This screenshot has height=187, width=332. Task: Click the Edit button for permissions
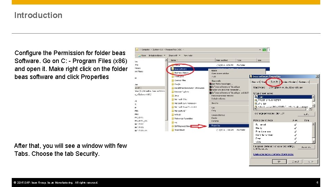(x=306, y=114)
